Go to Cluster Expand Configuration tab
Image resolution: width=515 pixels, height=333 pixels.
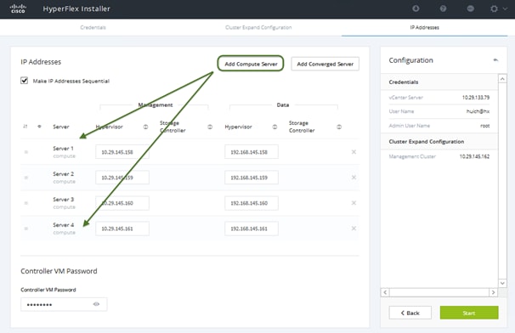pyautogui.click(x=258, y=27)
